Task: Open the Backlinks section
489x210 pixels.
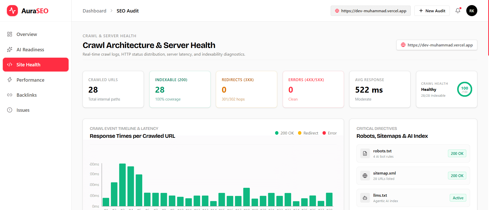Action: pos(36,95)
